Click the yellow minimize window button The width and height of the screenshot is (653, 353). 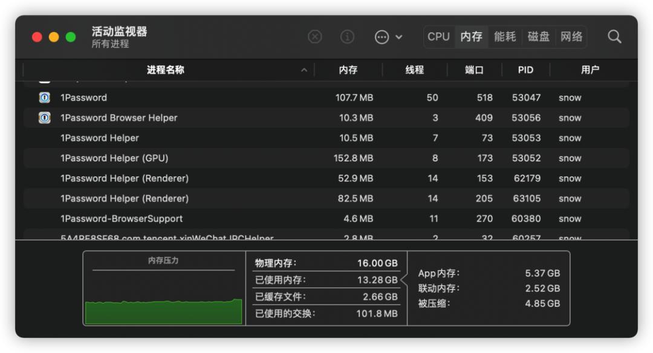point(54,37)
